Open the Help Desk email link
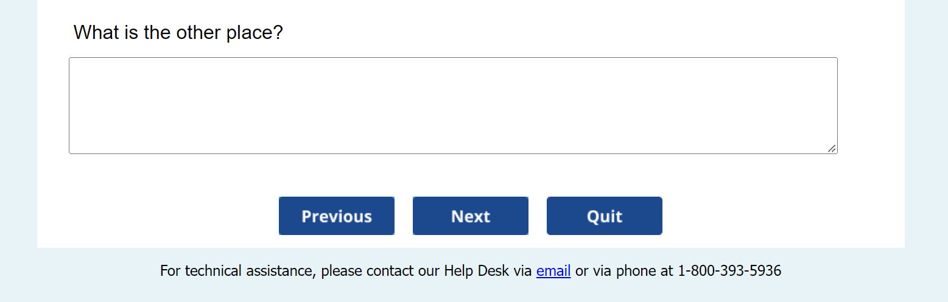The image size is (948, 302). pyautogui.click(x=553, y=271)
